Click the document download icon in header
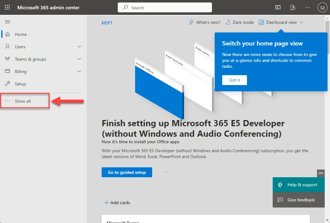 [x=293, y=7]
